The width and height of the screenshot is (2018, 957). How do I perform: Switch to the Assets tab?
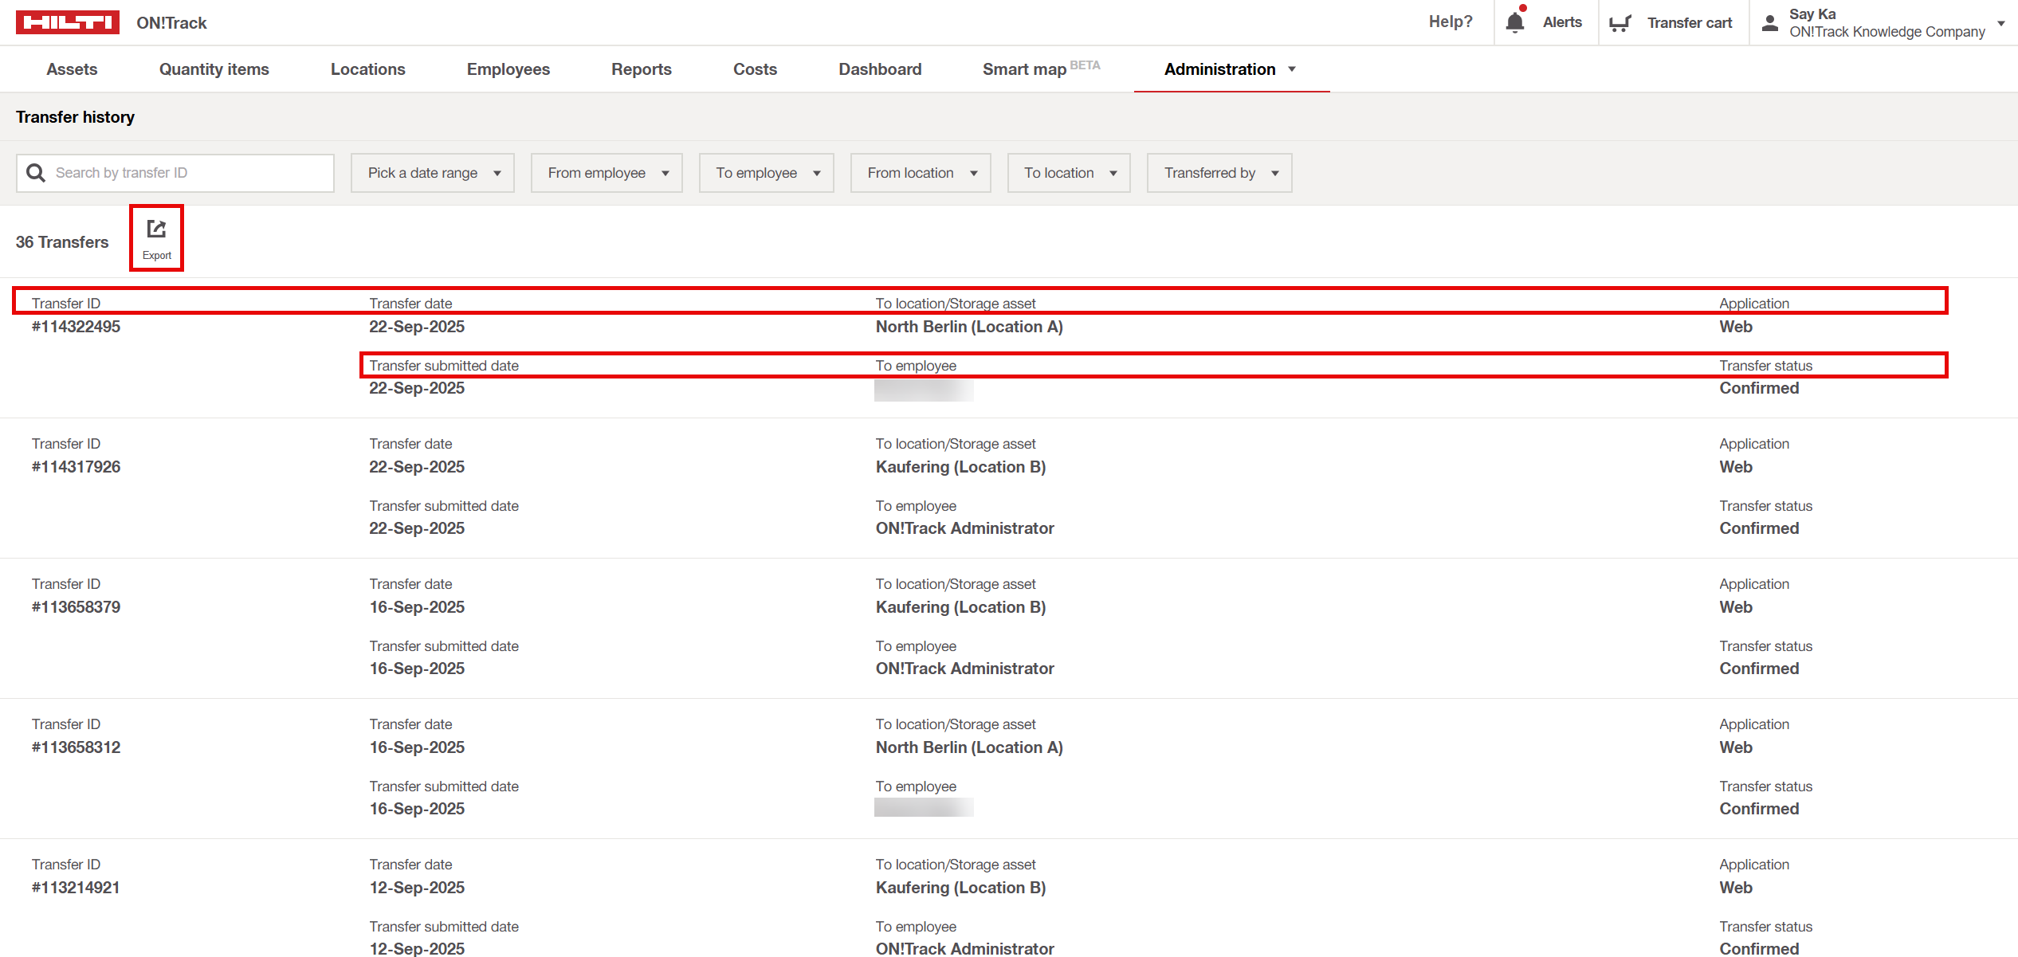point(72,69)
